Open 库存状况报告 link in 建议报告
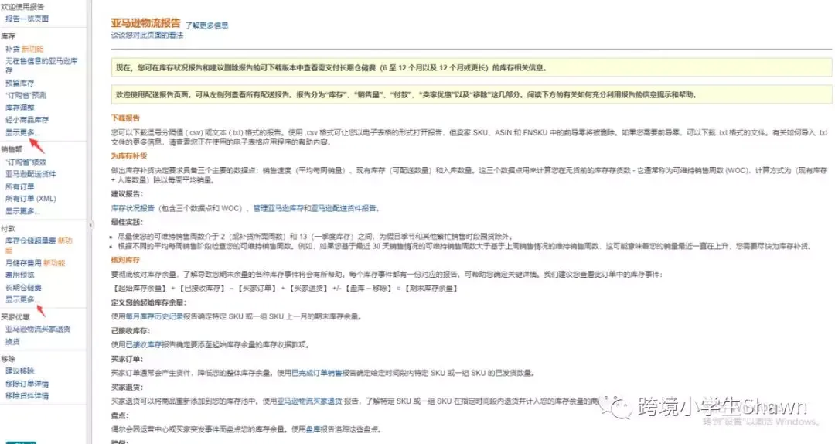This screenshot has width=835, height=444. pos(133,208)
